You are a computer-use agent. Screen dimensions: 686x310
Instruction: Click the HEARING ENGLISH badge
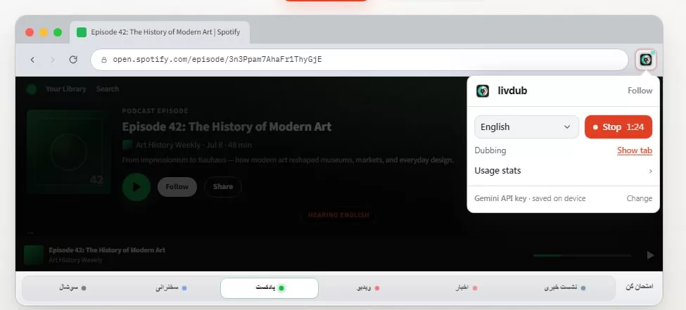click(x=338, y=215)
